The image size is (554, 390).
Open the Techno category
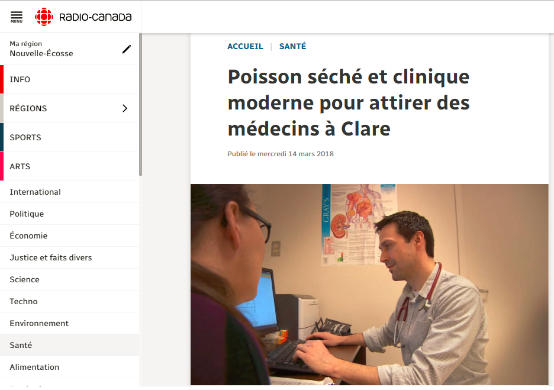(70, 301)
